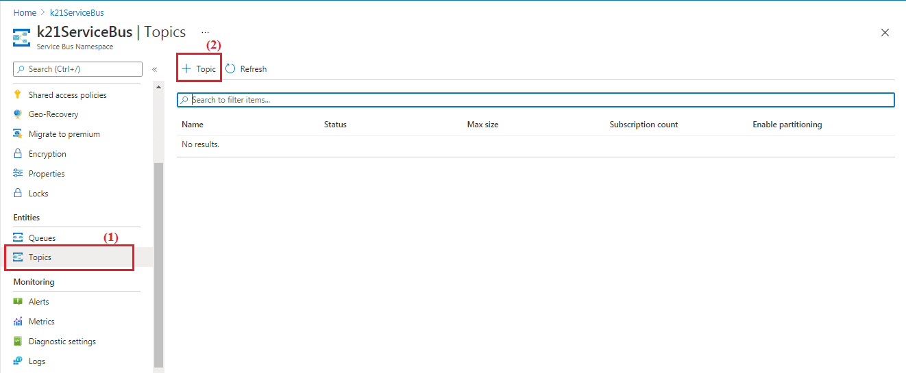
Task: Open the ellipsis more options menu
Action: pos(205,32)
